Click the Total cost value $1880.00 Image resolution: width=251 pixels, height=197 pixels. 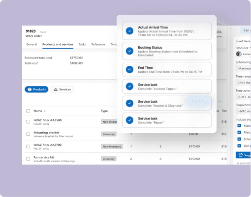pyautogui.click(x=76, y=63)
